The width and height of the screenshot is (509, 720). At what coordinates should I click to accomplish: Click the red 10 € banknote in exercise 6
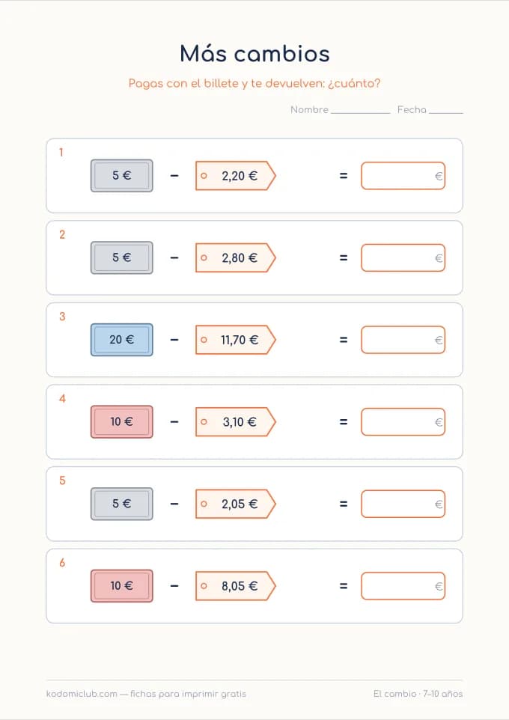(122, 586)
